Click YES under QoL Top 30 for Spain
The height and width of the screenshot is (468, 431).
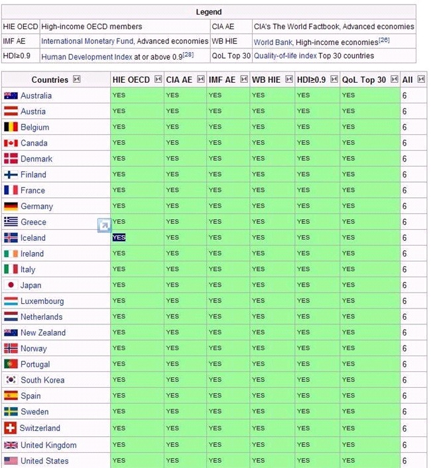[349, 395]
